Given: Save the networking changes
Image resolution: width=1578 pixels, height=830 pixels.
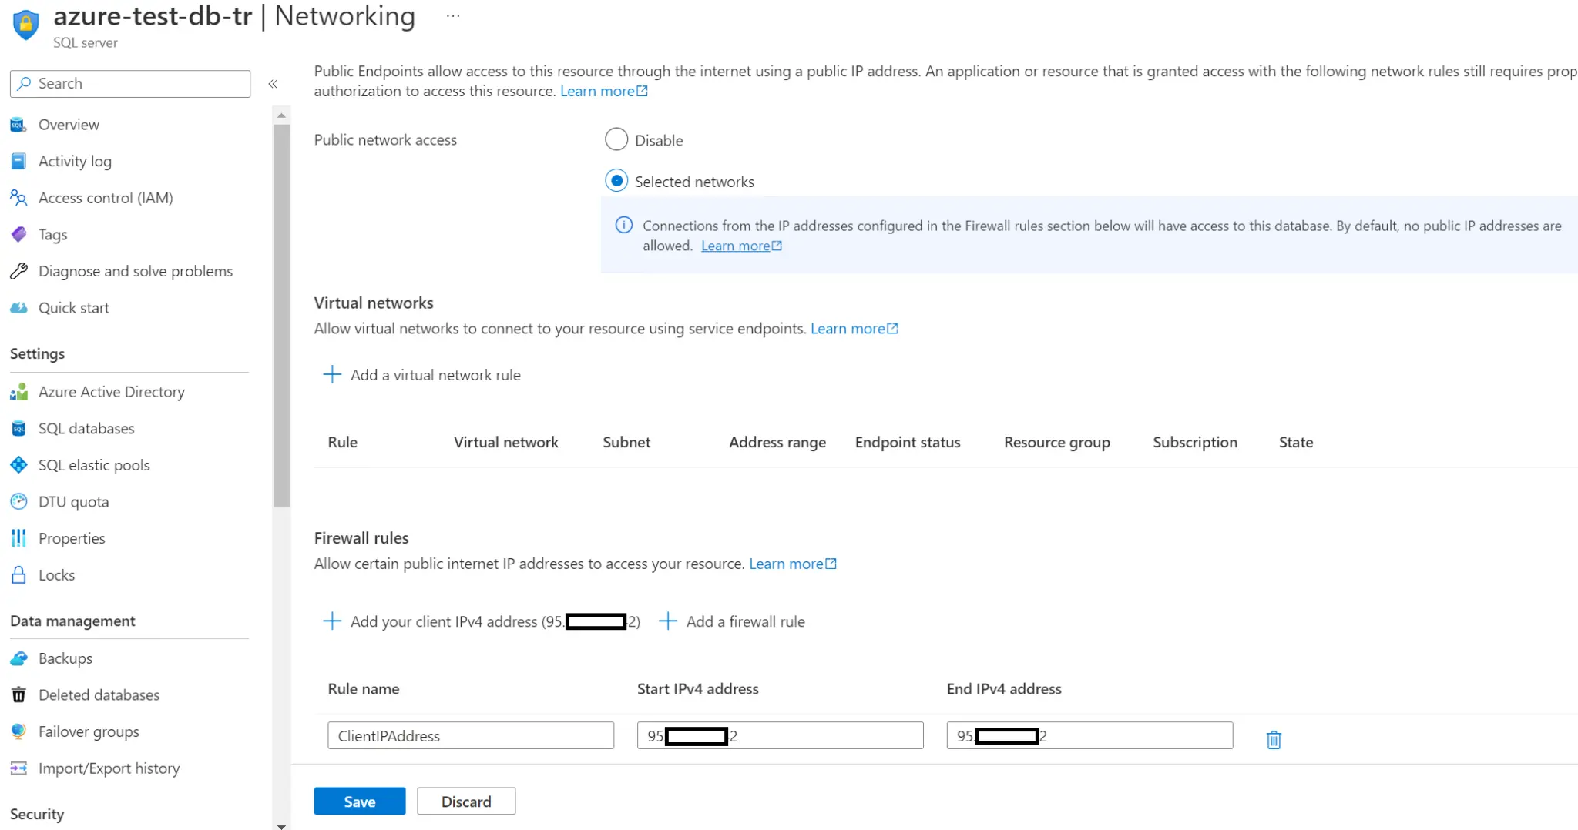Looking at the screenshot, I should (359, 801).
